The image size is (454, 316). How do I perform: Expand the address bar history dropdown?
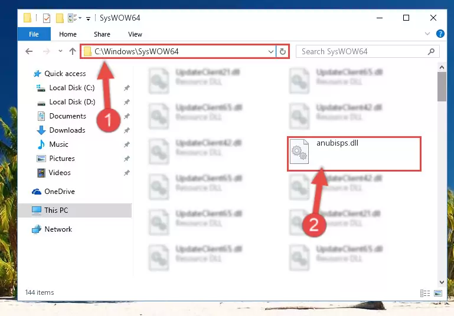271,52
